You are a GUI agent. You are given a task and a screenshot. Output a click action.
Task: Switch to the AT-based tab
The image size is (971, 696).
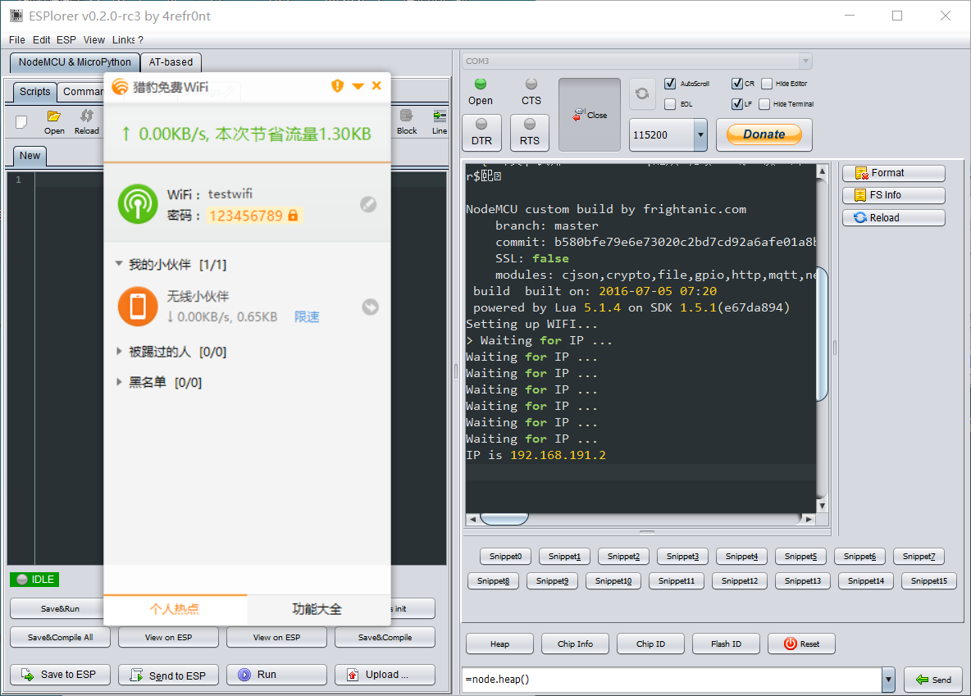[171, 62]
